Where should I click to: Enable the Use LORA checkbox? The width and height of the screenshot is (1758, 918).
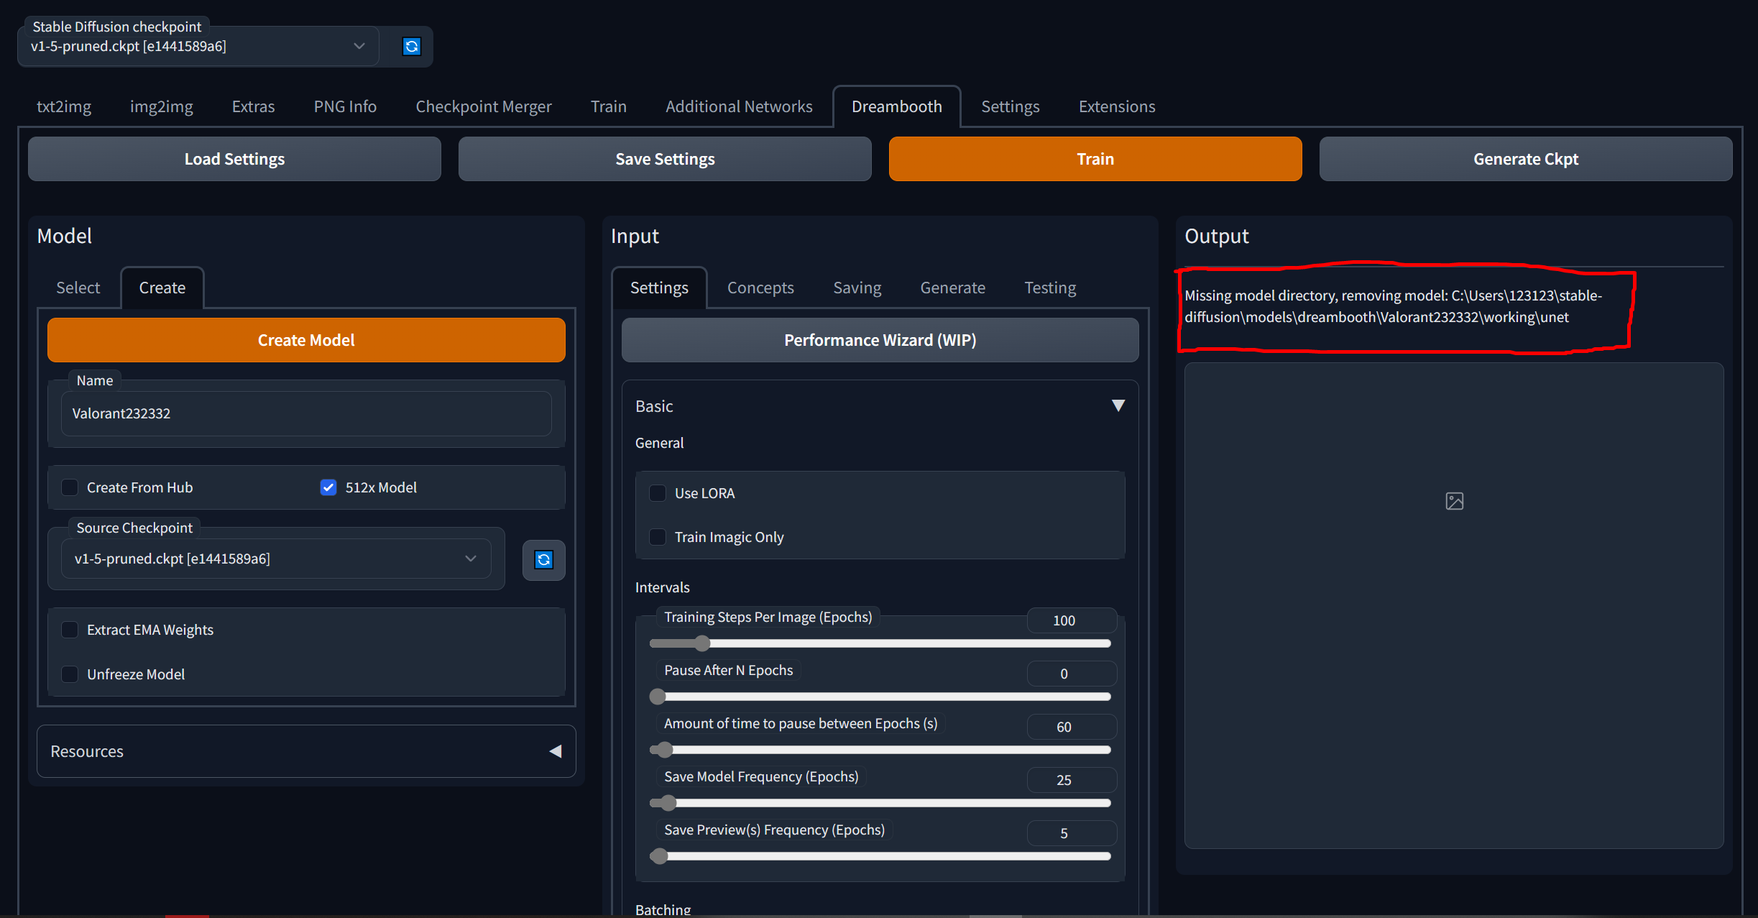coord(657,493)
